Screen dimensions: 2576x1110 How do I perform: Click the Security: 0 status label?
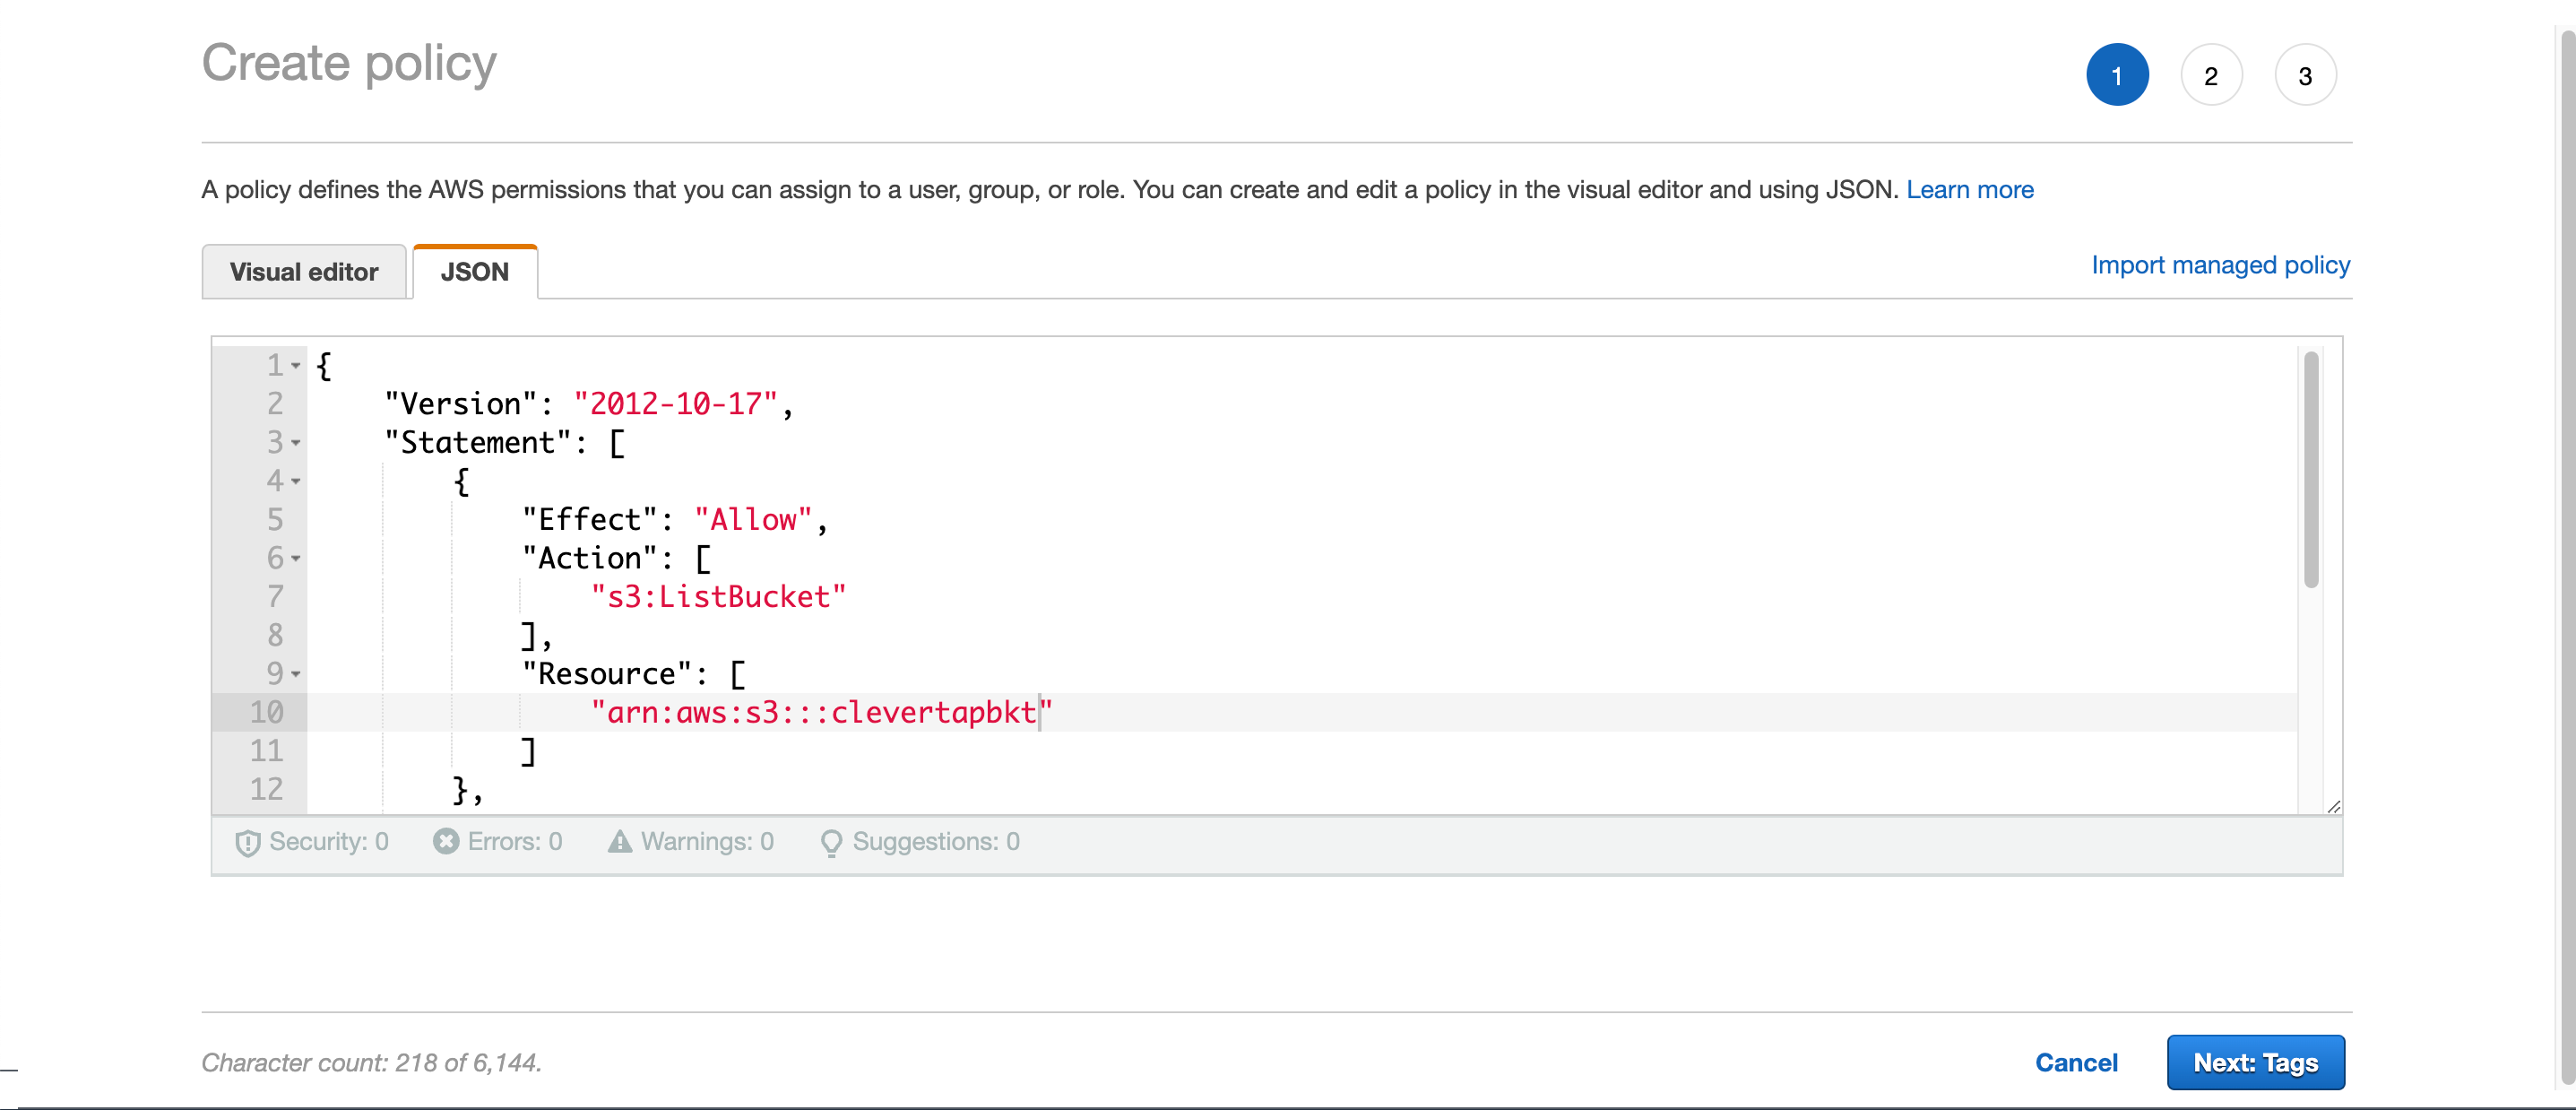coord(329,842)
